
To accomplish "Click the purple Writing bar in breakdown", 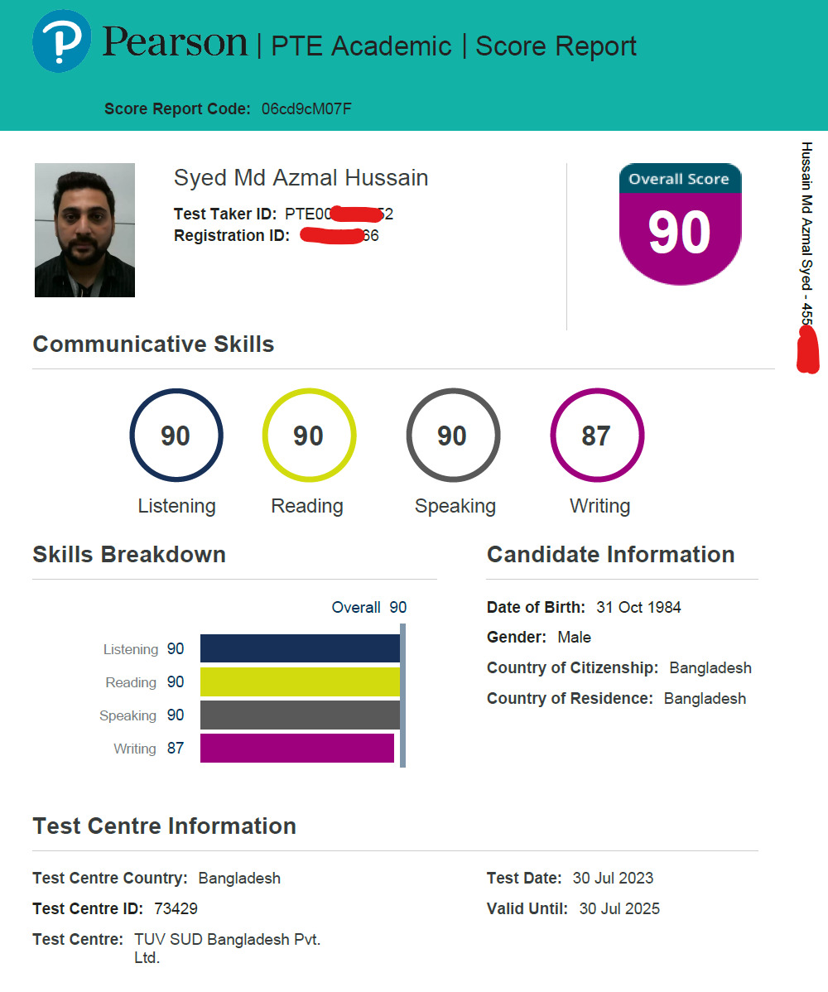I will (x=297, y=748).
